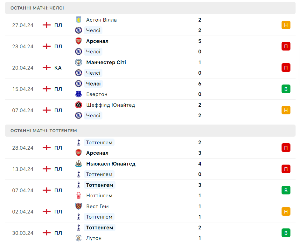This screenshot has height=244, width=300.
Task: Click the Aston Villa club crest
Action: (79, 20)
